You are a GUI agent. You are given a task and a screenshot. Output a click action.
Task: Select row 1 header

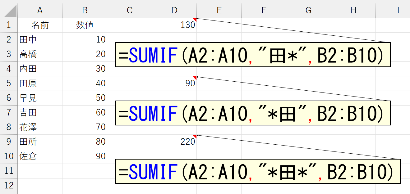click(x=9, y=25)
